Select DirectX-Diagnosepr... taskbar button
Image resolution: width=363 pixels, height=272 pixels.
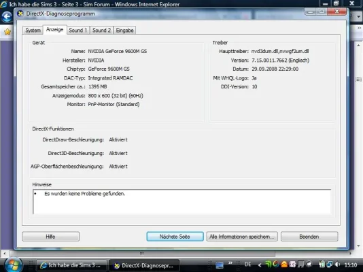(x=144, y=265)
